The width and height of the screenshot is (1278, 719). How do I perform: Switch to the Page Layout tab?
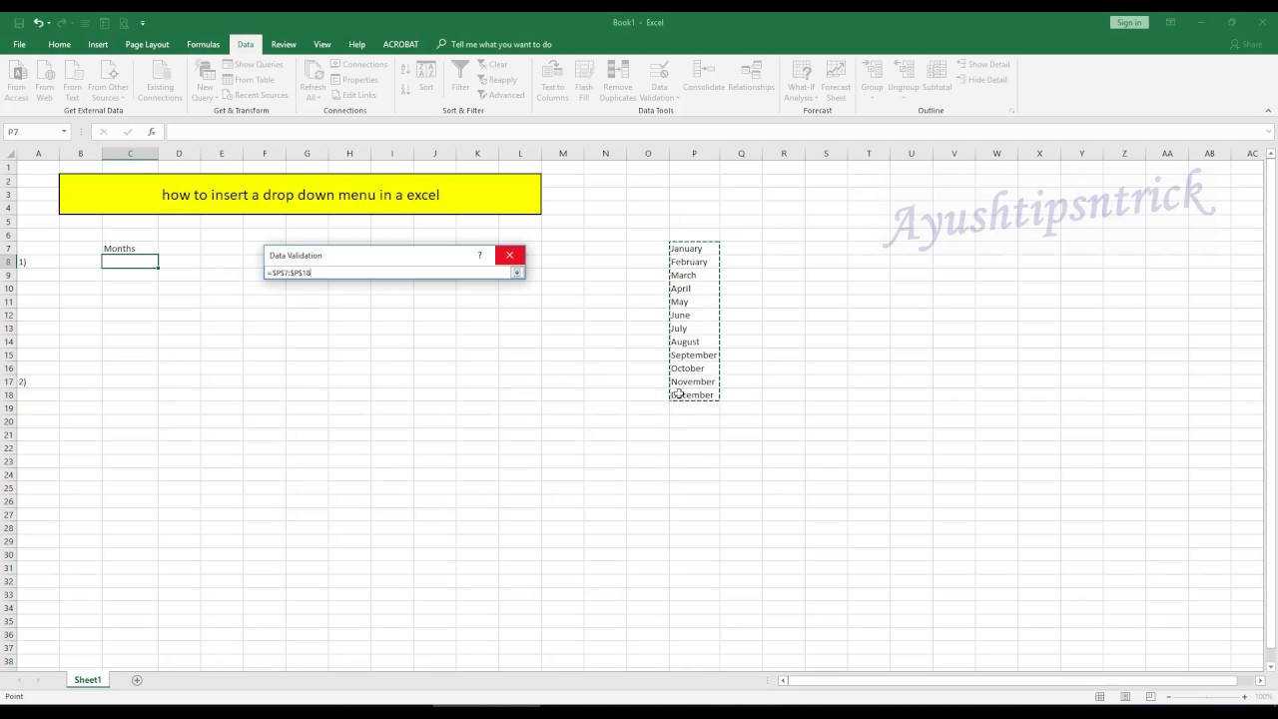(x=147, y=44)
